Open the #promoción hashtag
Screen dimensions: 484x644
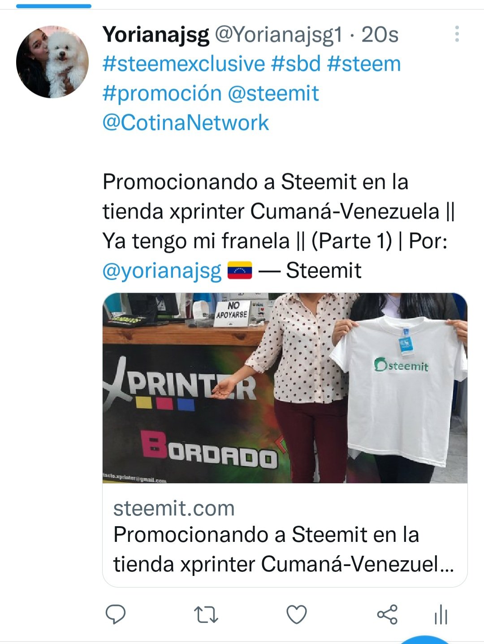[162, 94]
